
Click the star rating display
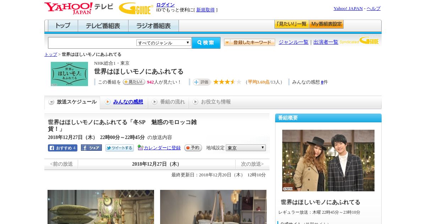tap(227, 82)
